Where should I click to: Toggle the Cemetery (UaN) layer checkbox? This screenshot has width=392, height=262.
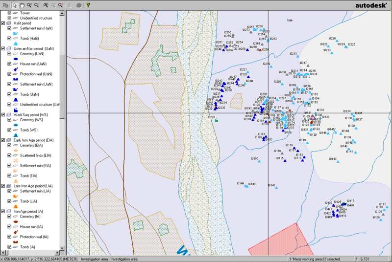point(9,54)
